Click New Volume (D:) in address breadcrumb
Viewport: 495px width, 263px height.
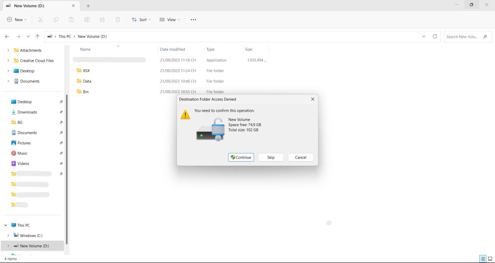pyautogui.click(x=92, y=36)
